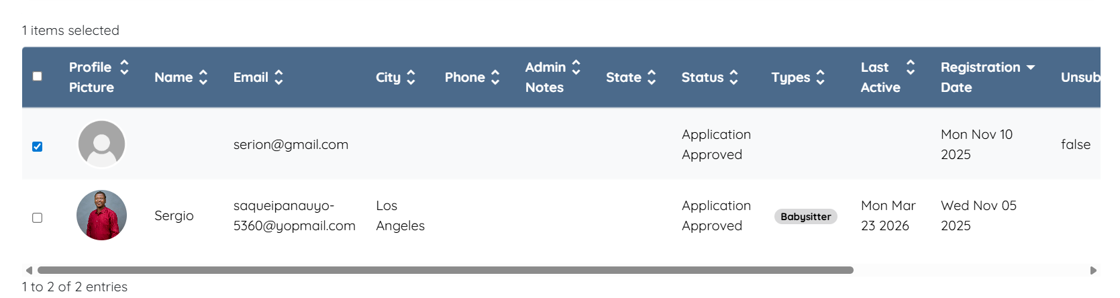Click the Last Active sort chevrons

pyautogui.click(x=910, y=67)
